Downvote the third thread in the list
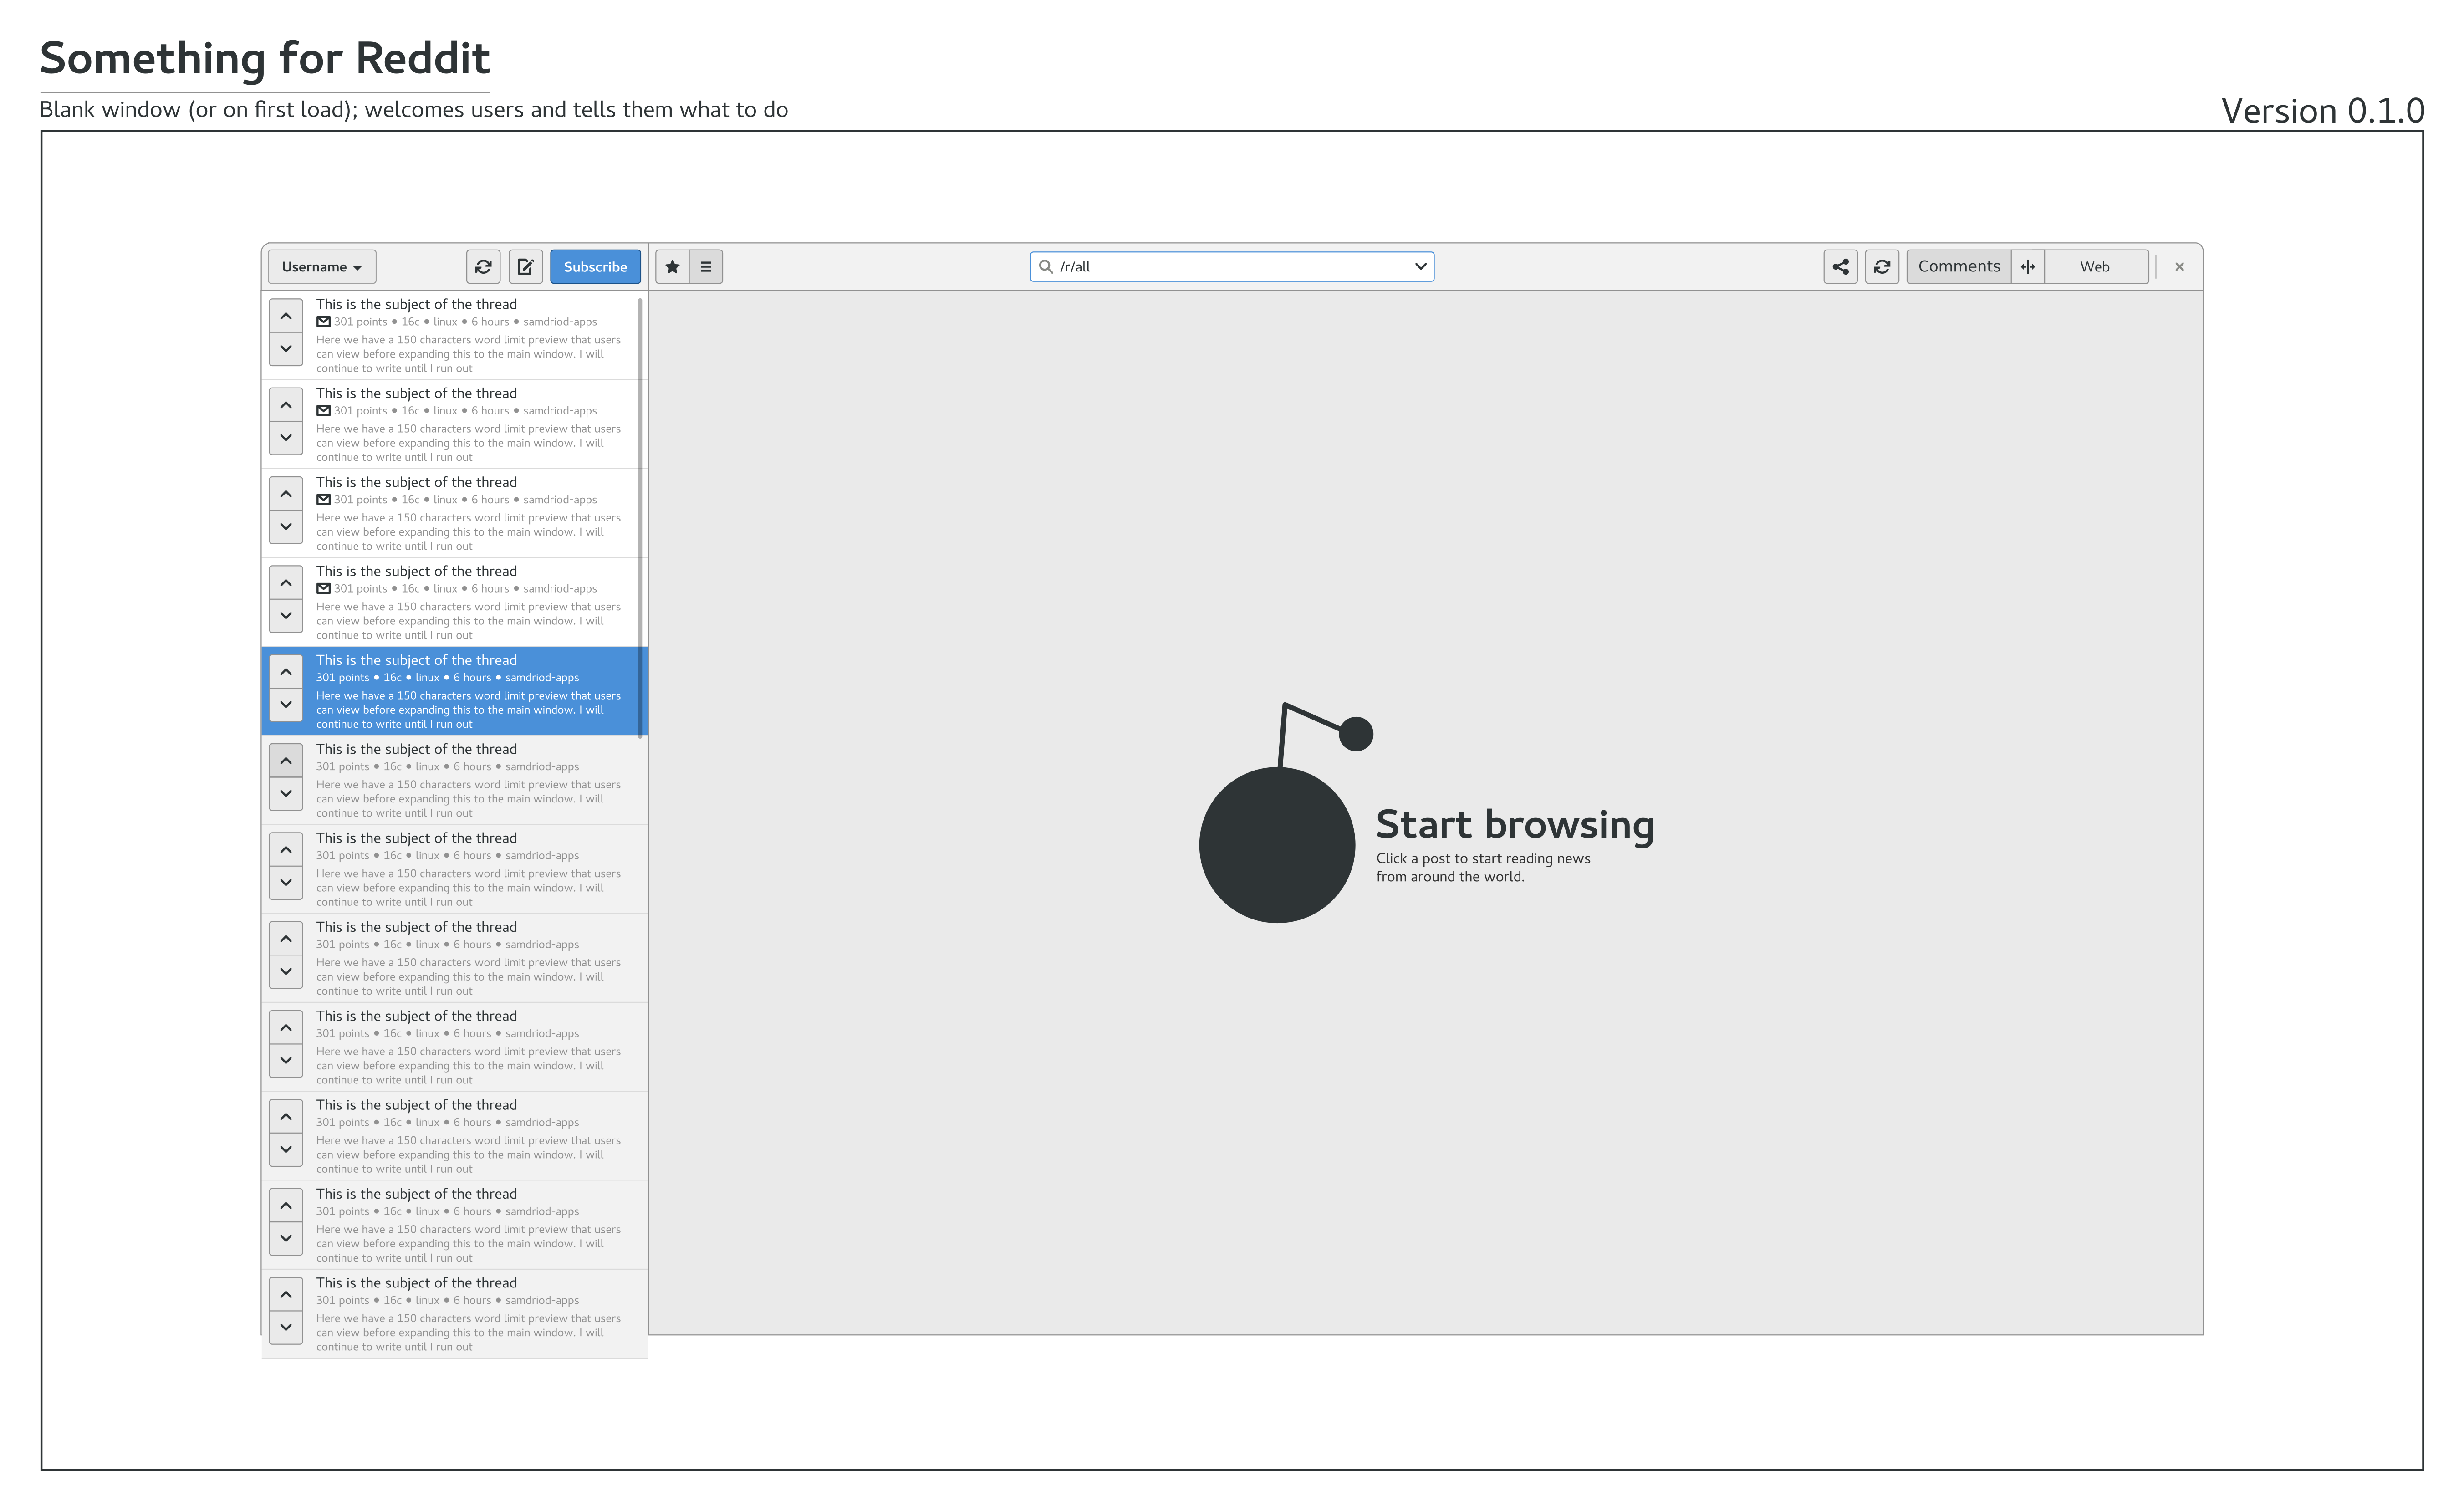The image size is (2464, 1512). (286, 527)
